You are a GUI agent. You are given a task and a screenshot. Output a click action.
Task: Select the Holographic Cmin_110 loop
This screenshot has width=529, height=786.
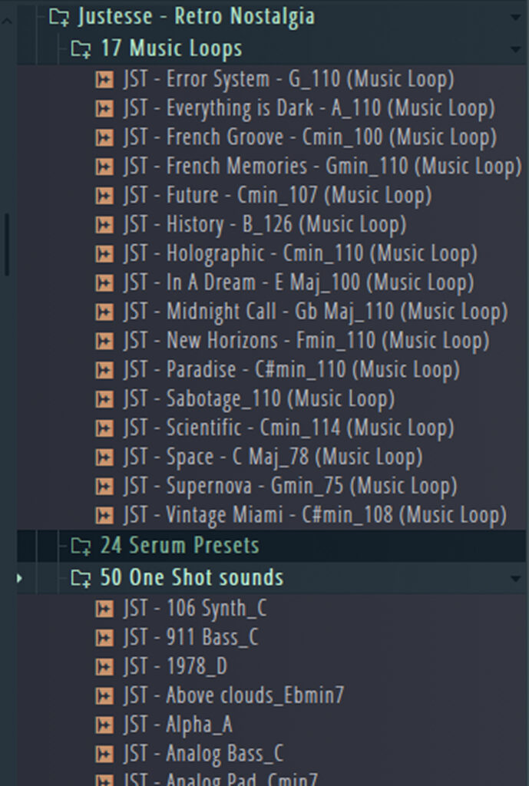(299, 253)
